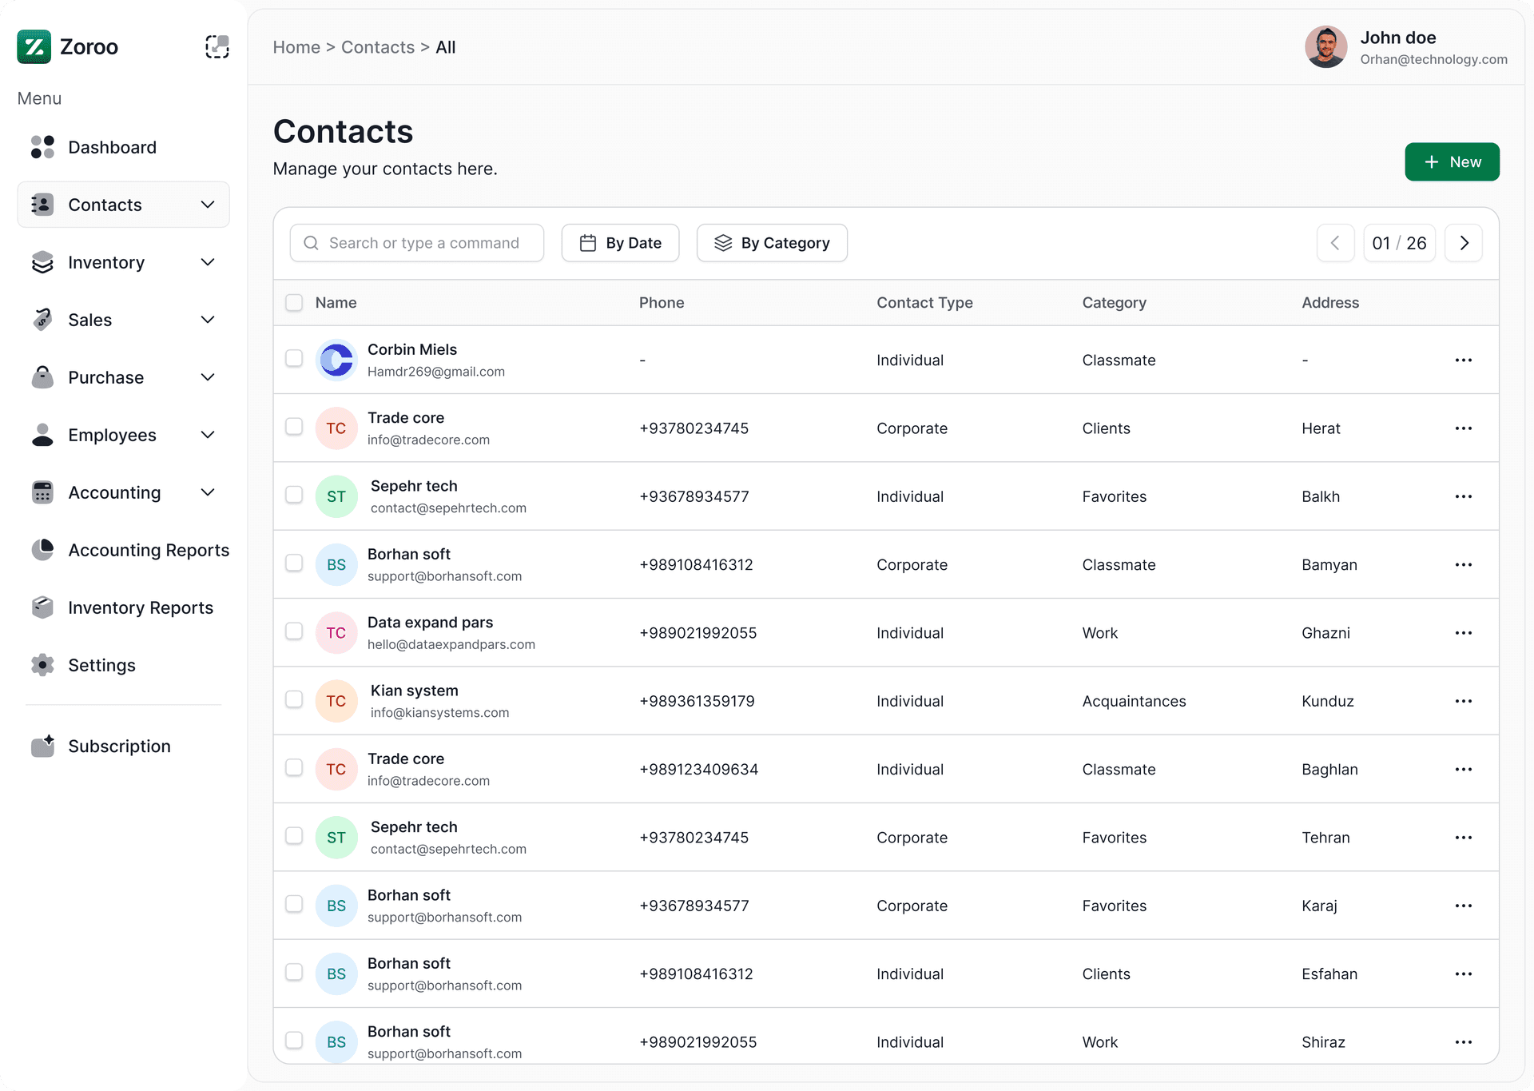The height and width of the screenshot is (1091, 1534).
Task: Select the Employees icon in the sidebar
Action: (x=42, y=435)
